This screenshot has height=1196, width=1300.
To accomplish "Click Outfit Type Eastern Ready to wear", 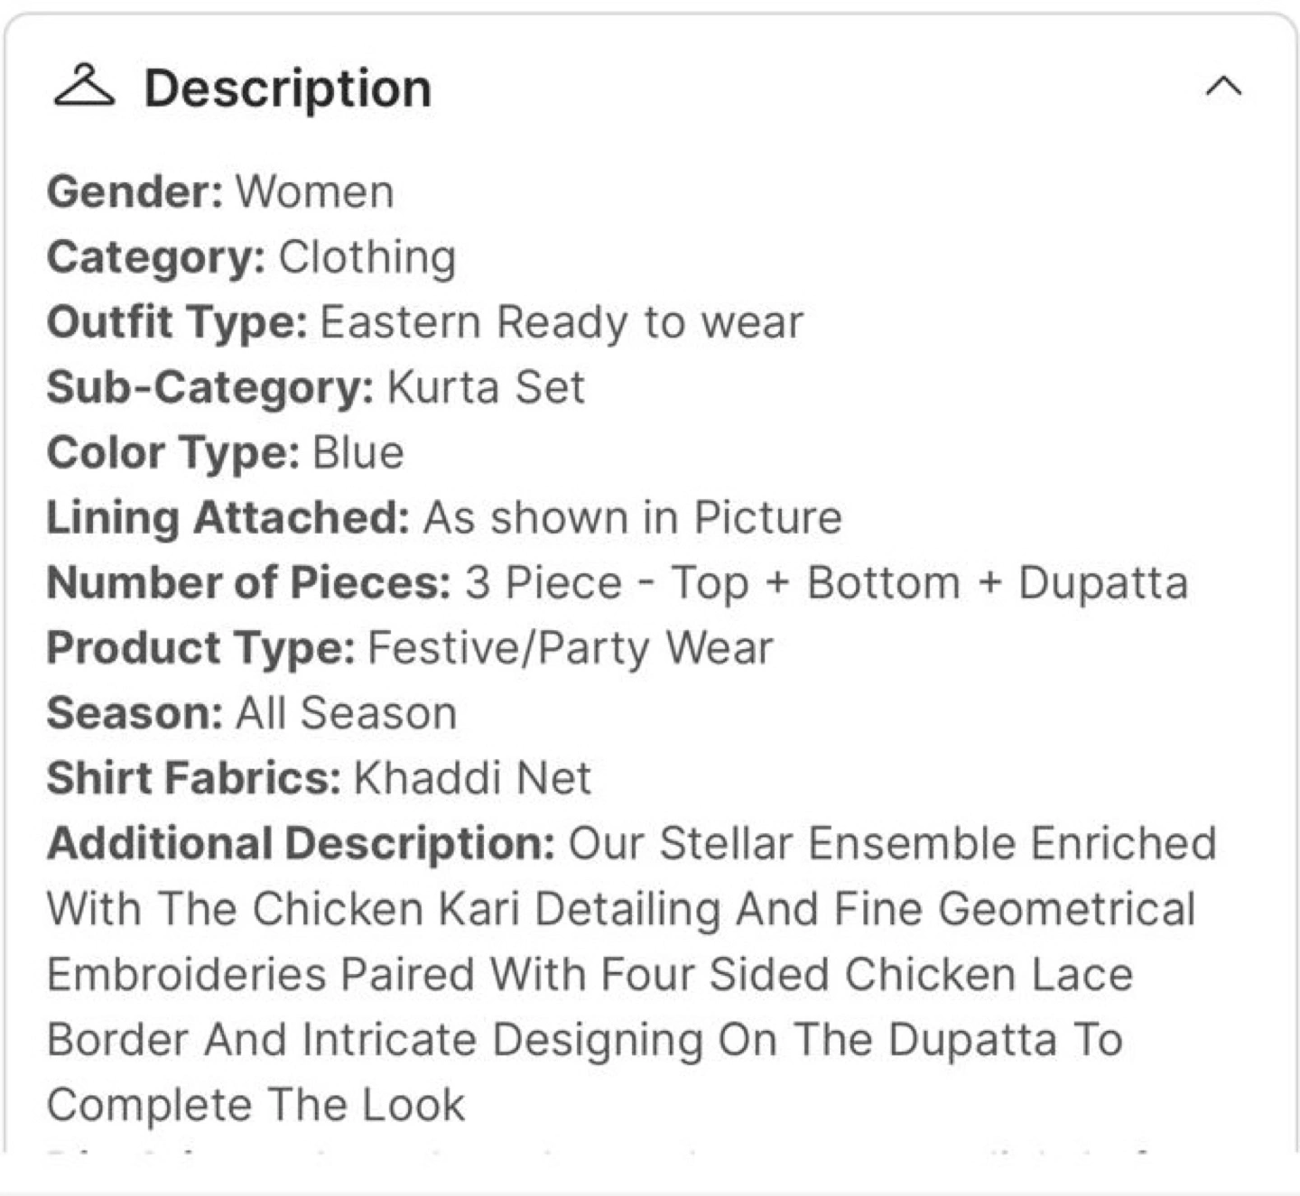I will pyautogui.click(x=424, y=322).
